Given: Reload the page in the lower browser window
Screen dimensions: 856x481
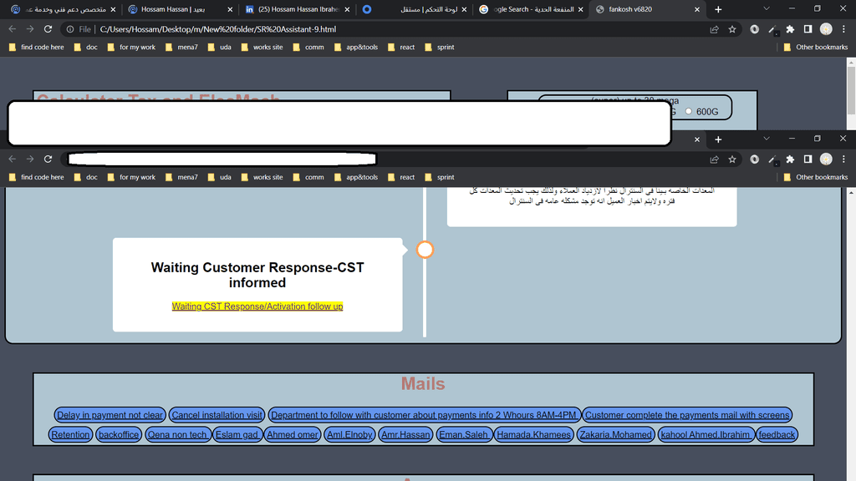Looking at the screenshot, I should (48, 159).
